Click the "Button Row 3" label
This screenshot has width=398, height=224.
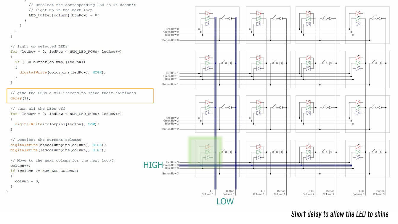click(x=171, y=174)
